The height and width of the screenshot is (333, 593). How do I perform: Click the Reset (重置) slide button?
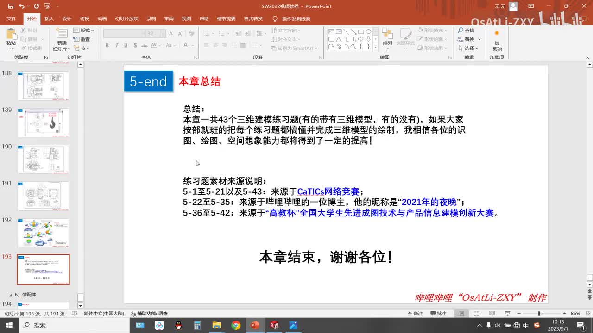tap(82, 39)
